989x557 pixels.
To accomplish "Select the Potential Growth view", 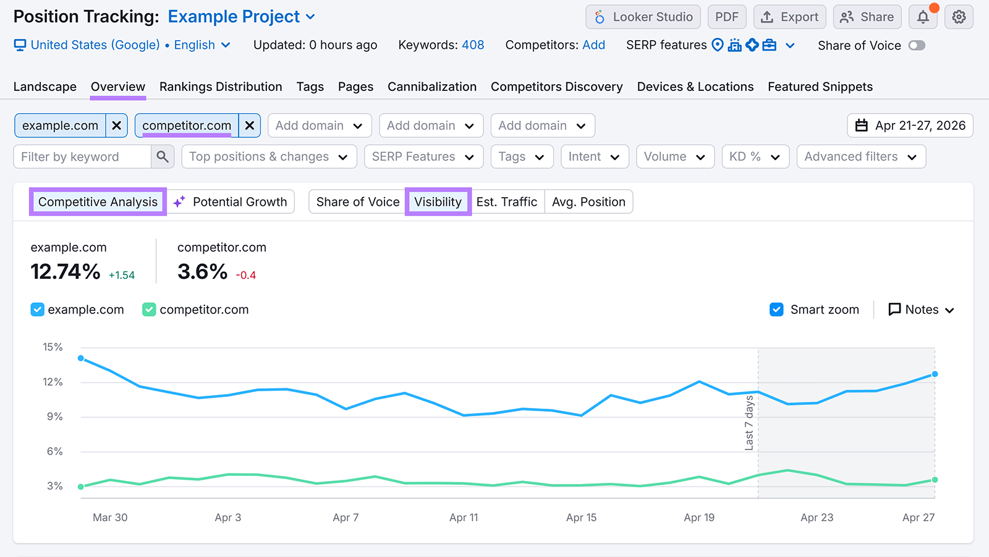I will [231, 202].
